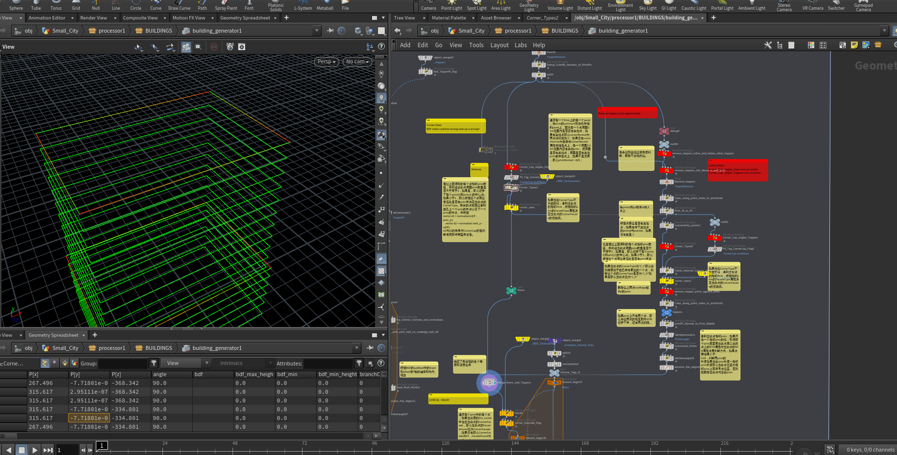The image size is (897, 455).
Task: Click the Play forward button in the playbar
Action: 35,450
